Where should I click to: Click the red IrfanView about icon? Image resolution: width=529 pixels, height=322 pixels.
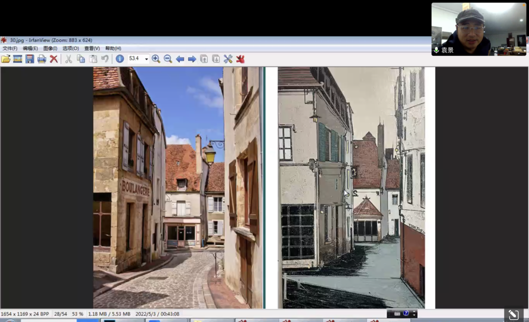pos(240,59)
